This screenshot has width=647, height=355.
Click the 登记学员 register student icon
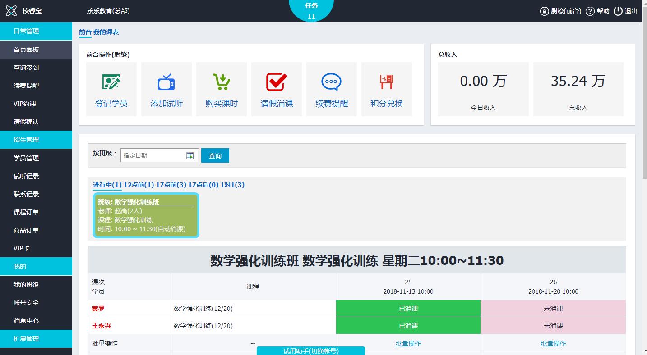tap(111, 82)
